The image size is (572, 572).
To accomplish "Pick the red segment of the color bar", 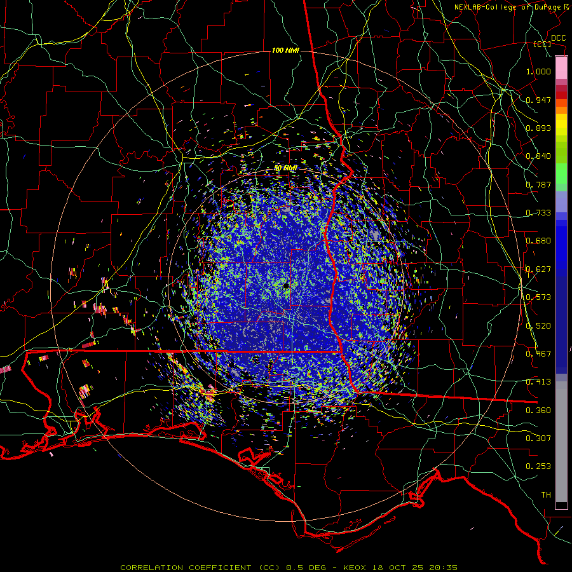I will pyautogui.click(x=561, y=95).
